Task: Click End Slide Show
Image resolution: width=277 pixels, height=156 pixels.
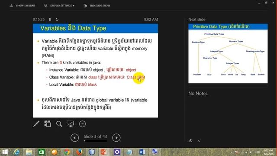Action: (97, 6)
